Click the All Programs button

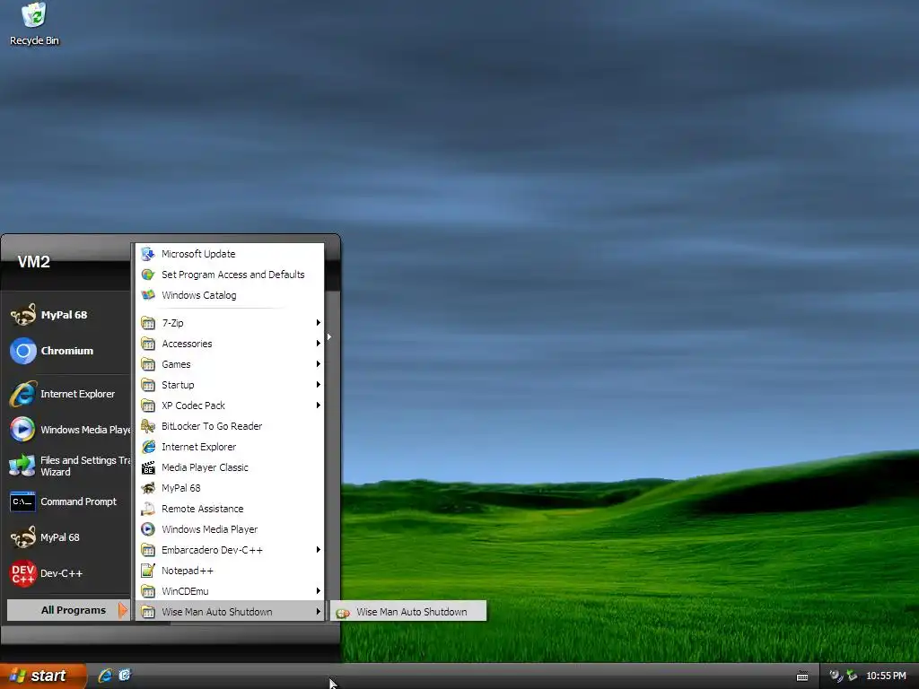pos(68,610)
